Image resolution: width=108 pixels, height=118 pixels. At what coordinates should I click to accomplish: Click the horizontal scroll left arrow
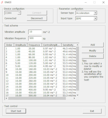point(7,98)
